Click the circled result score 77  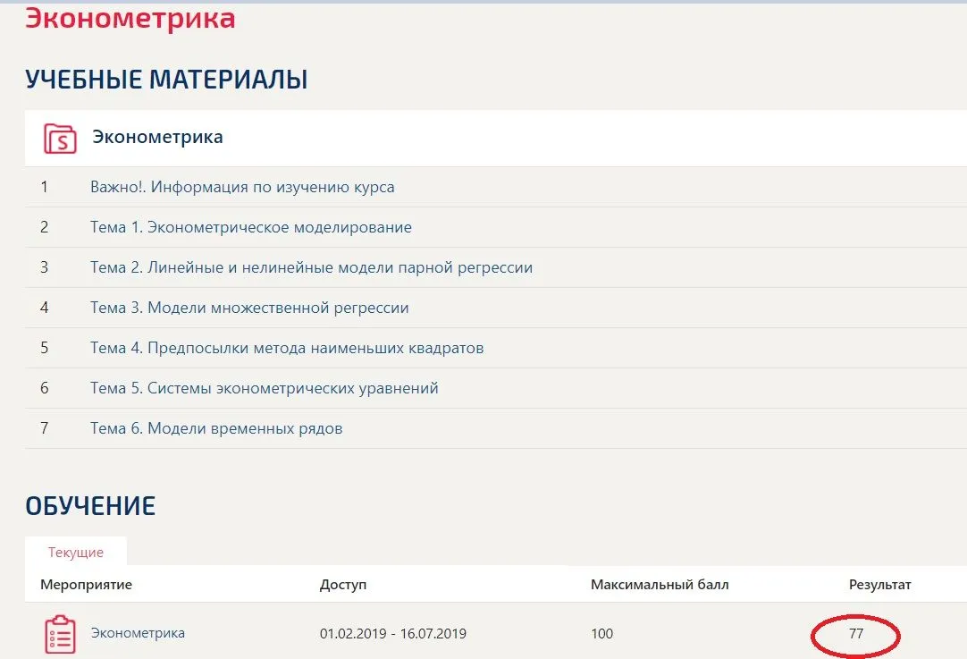(x=855, y=634)
